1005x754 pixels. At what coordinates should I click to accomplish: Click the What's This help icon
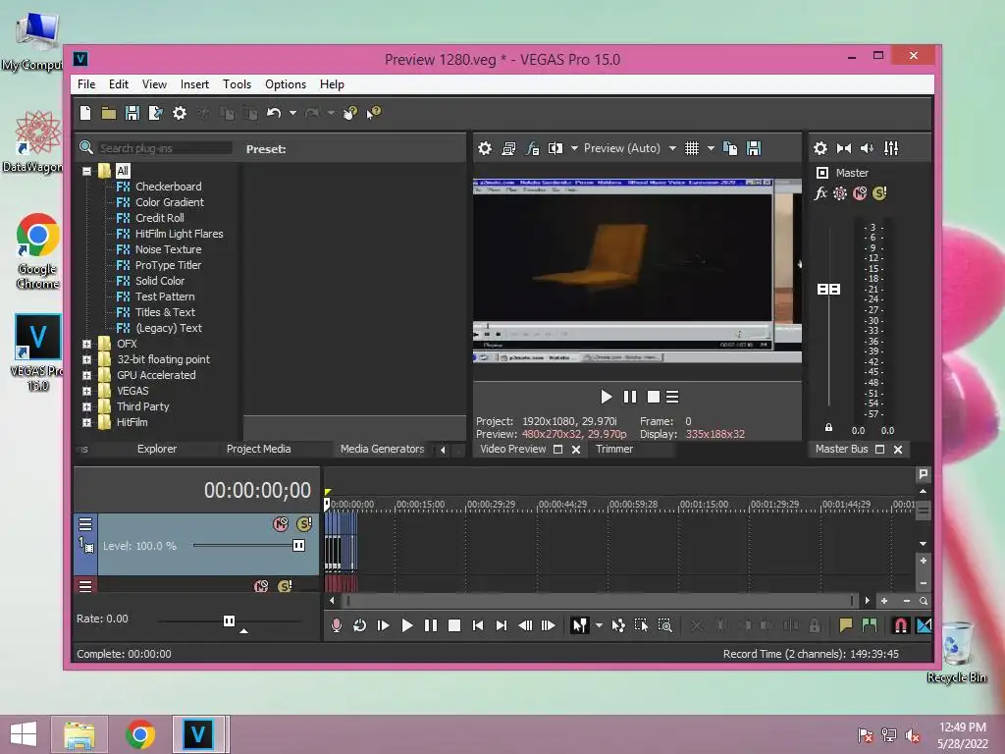[374, 113]
